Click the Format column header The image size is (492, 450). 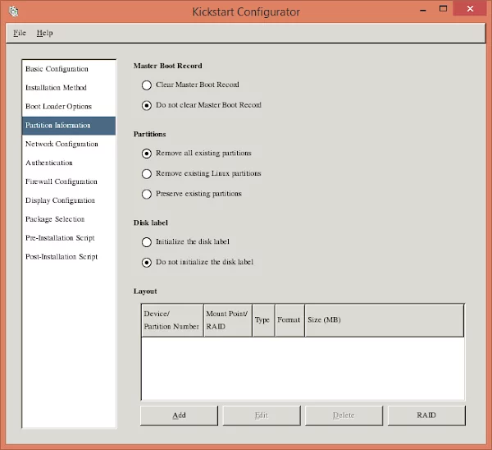coord(289,320)
